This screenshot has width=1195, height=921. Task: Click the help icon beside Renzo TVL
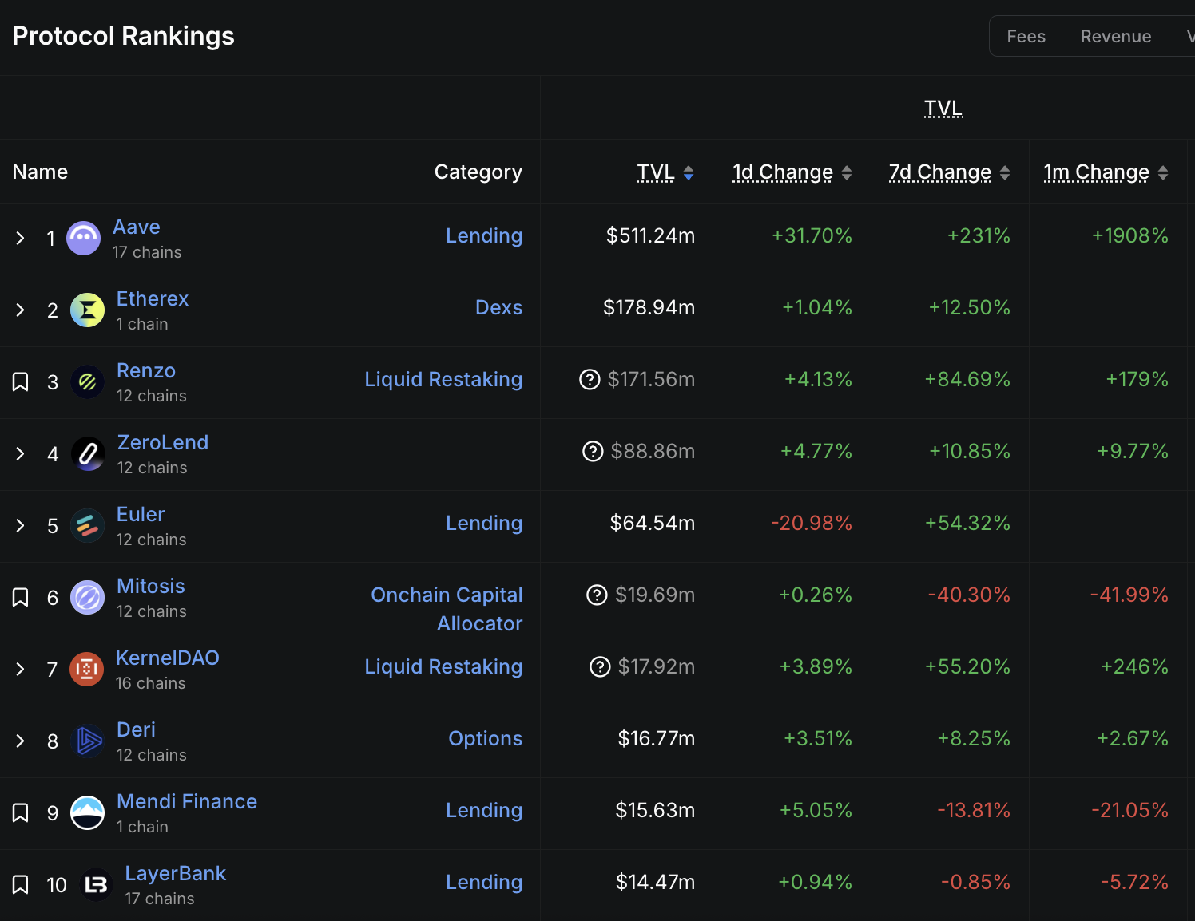click(x=590, y=380)
